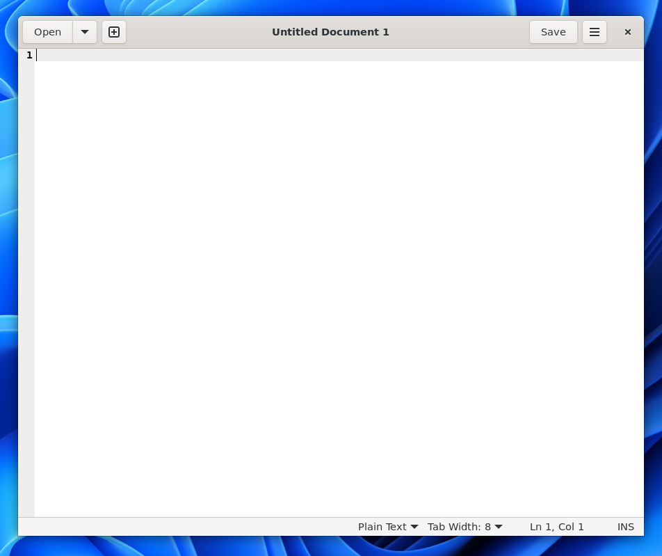Click the desktop wallpaper below the window
Screen dimensions: 662x556
coord(331,546)
